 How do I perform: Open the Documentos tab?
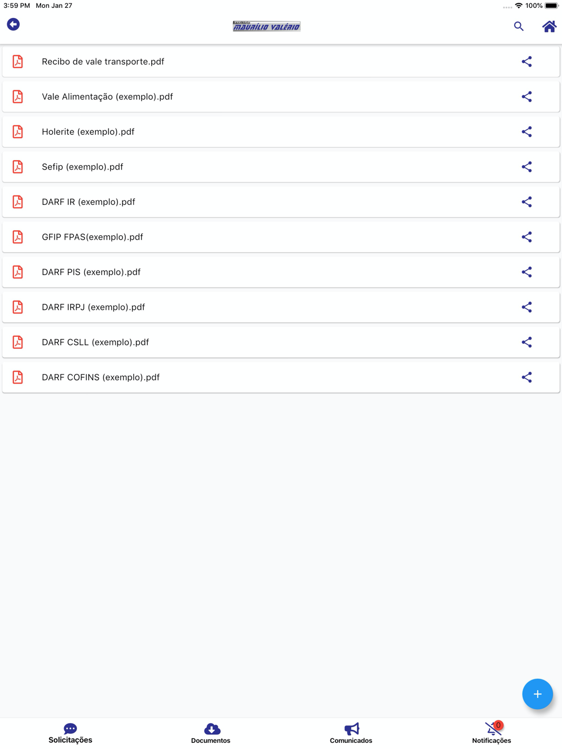coord(211,733)
